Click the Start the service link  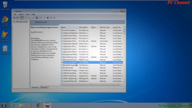(x=32, y=32)
